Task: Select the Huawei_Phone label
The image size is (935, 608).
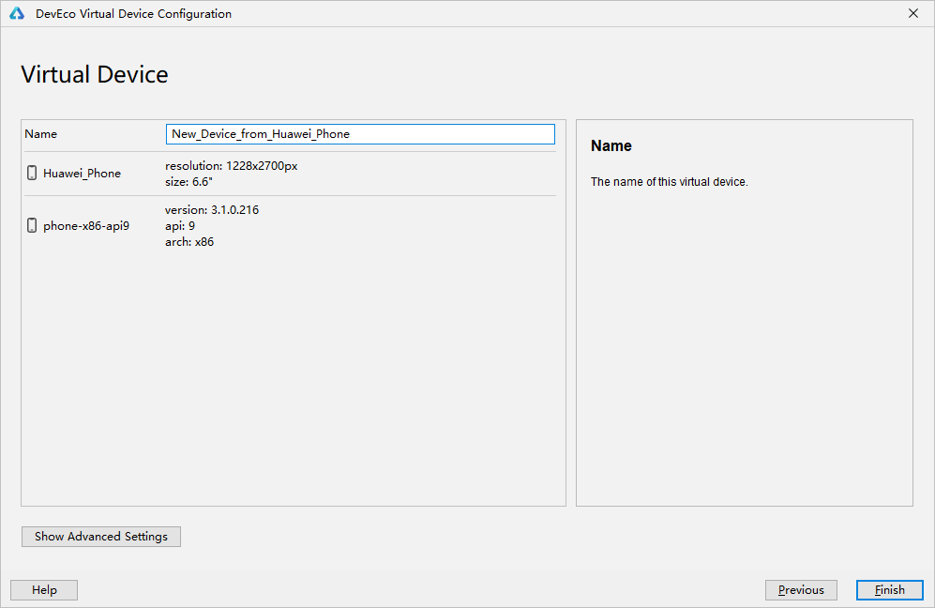Action: 83,174
